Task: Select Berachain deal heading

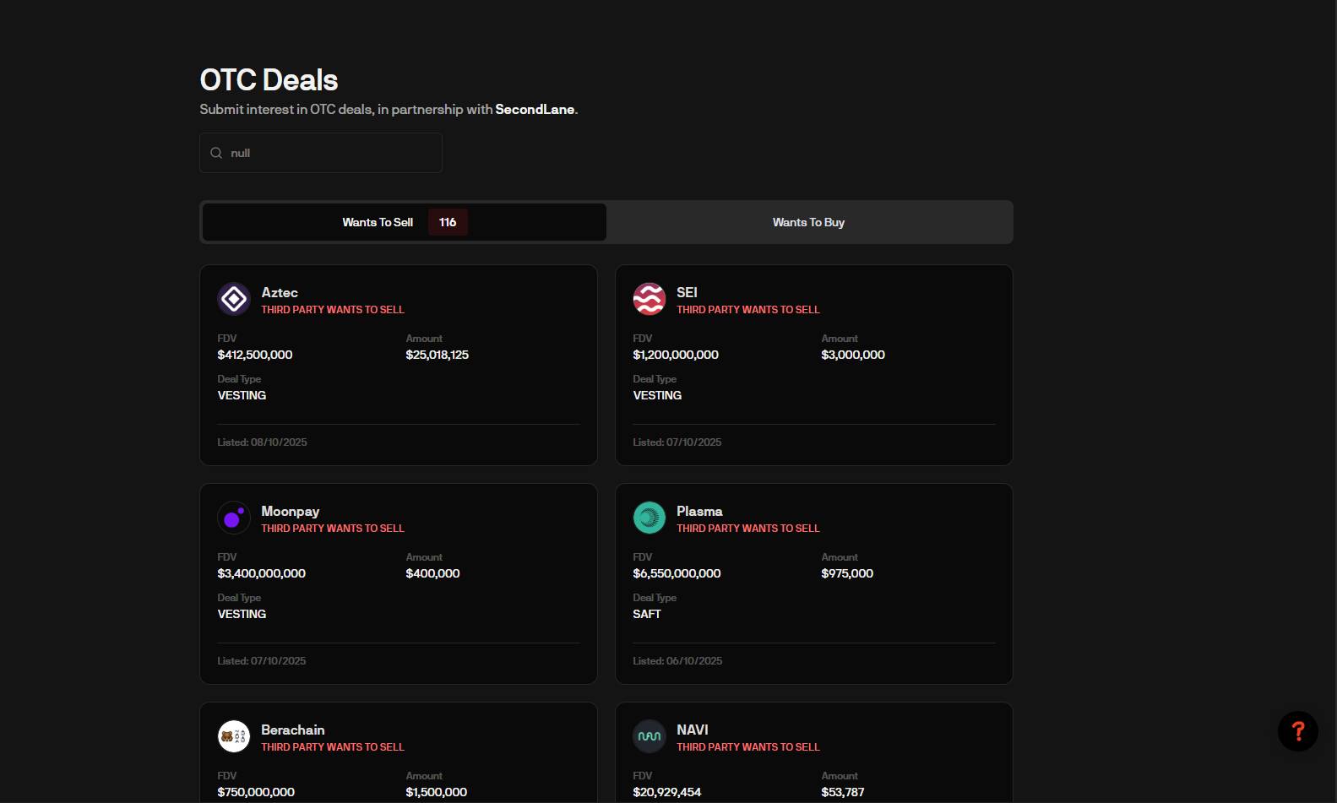Action: pyautogui.click(x=292, y=730)
